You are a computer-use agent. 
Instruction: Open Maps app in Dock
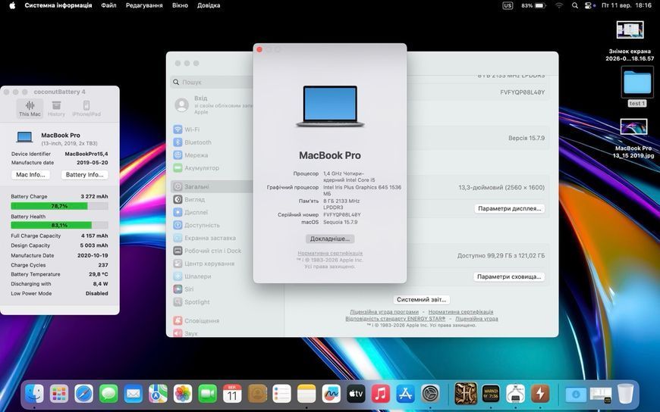coord(158,394)
